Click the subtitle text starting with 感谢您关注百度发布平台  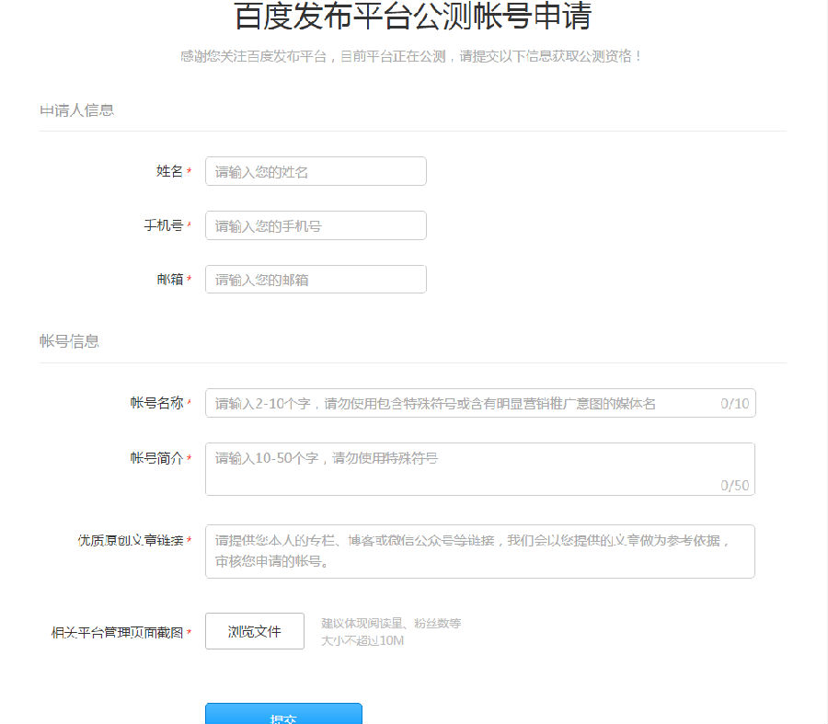411,56
